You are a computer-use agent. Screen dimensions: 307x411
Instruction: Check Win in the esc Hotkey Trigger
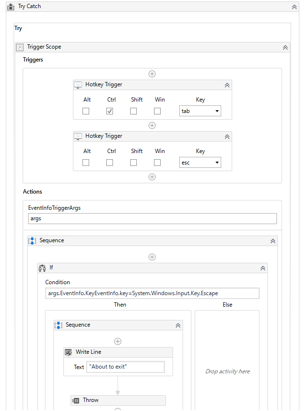click(x=157, y=163)
